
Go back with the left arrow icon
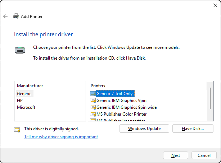click(5, 16)
